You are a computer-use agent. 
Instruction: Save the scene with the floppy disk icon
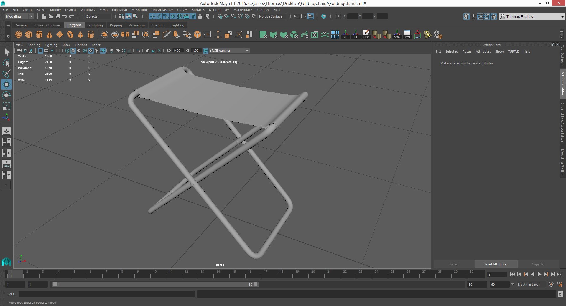click(58, 16)
